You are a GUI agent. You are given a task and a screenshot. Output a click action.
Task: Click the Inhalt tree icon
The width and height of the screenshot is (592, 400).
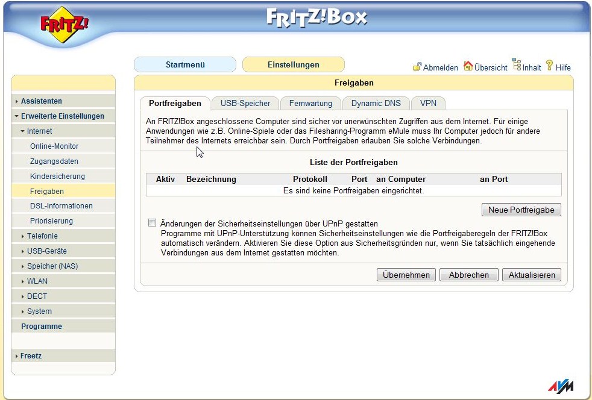[x=516, y=64]
